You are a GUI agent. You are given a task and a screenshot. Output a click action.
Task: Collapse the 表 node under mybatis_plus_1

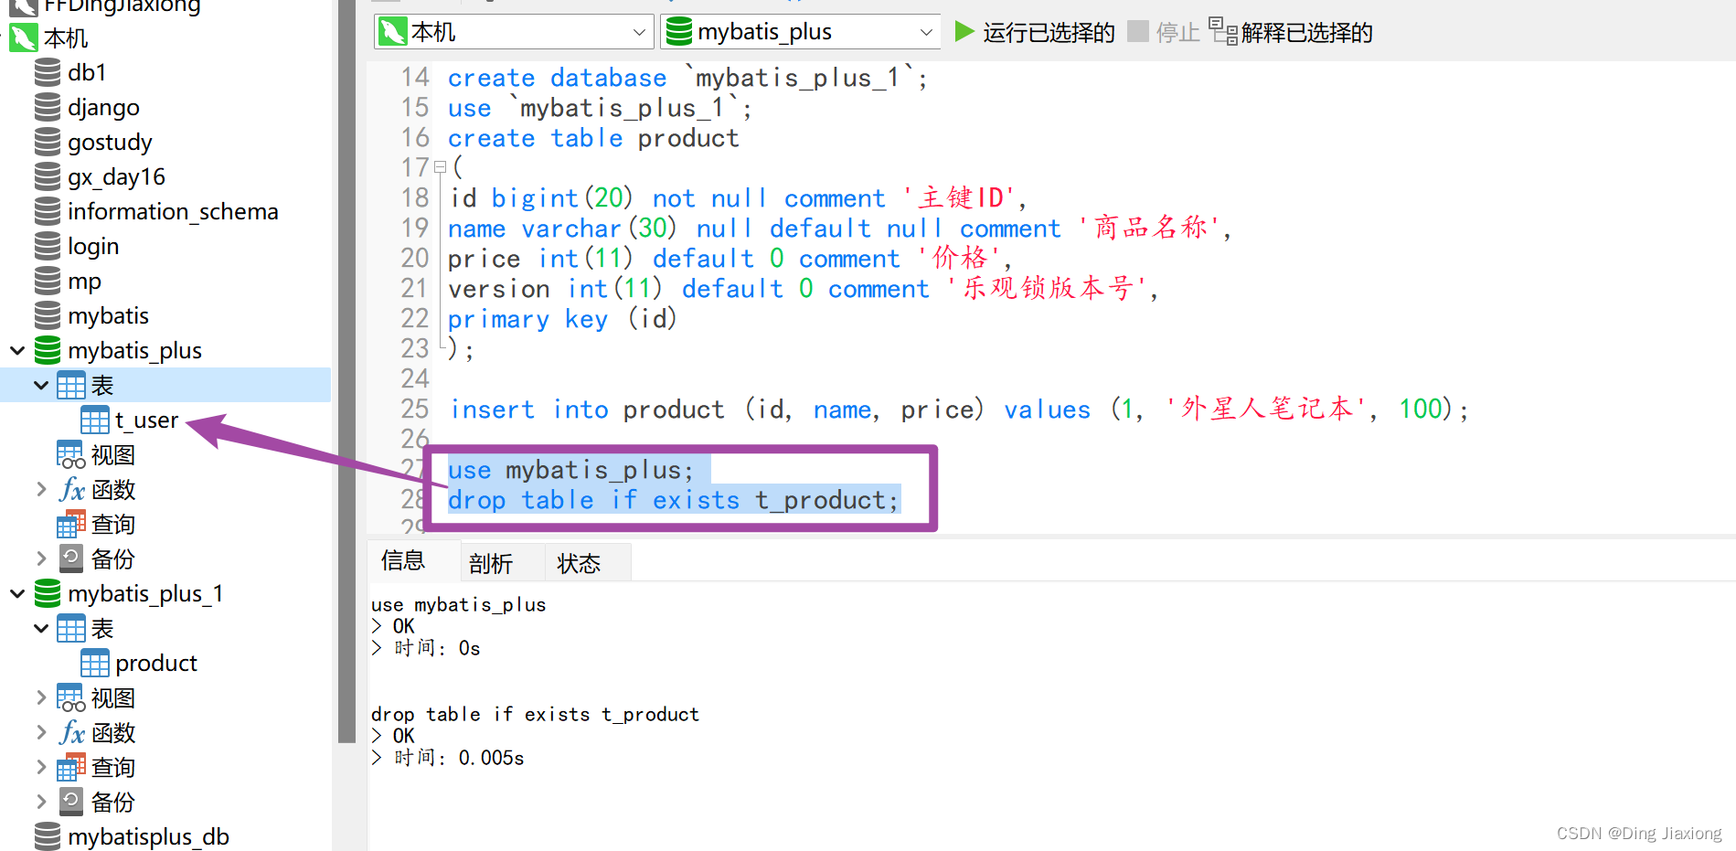[x=41, y=628]
